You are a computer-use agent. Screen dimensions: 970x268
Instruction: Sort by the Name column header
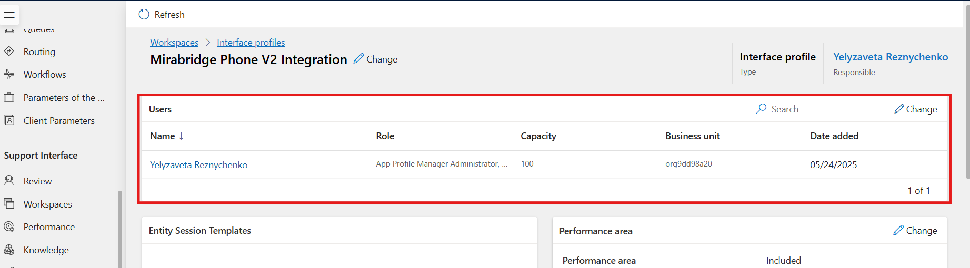162,136
